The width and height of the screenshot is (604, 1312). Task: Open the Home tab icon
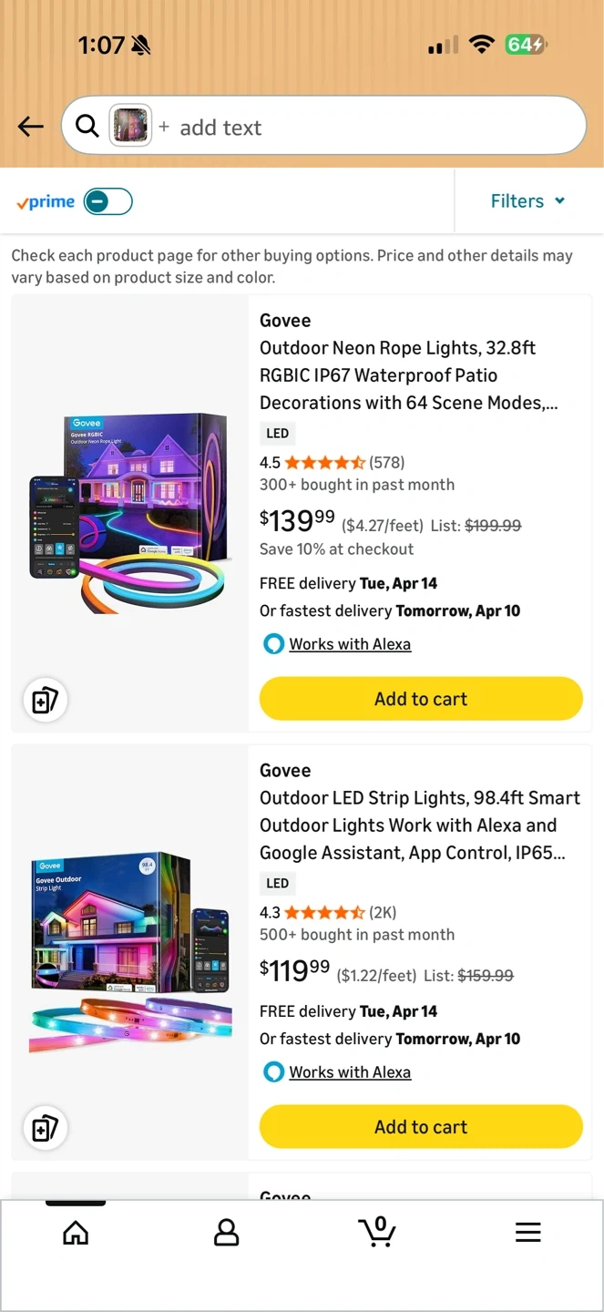coord(76,1233)
